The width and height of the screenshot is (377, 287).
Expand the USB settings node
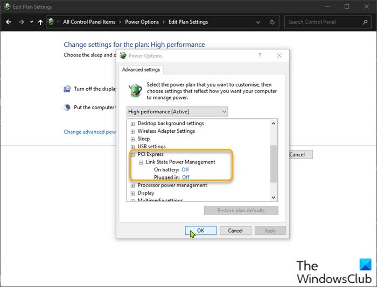[x=132, y=147]
